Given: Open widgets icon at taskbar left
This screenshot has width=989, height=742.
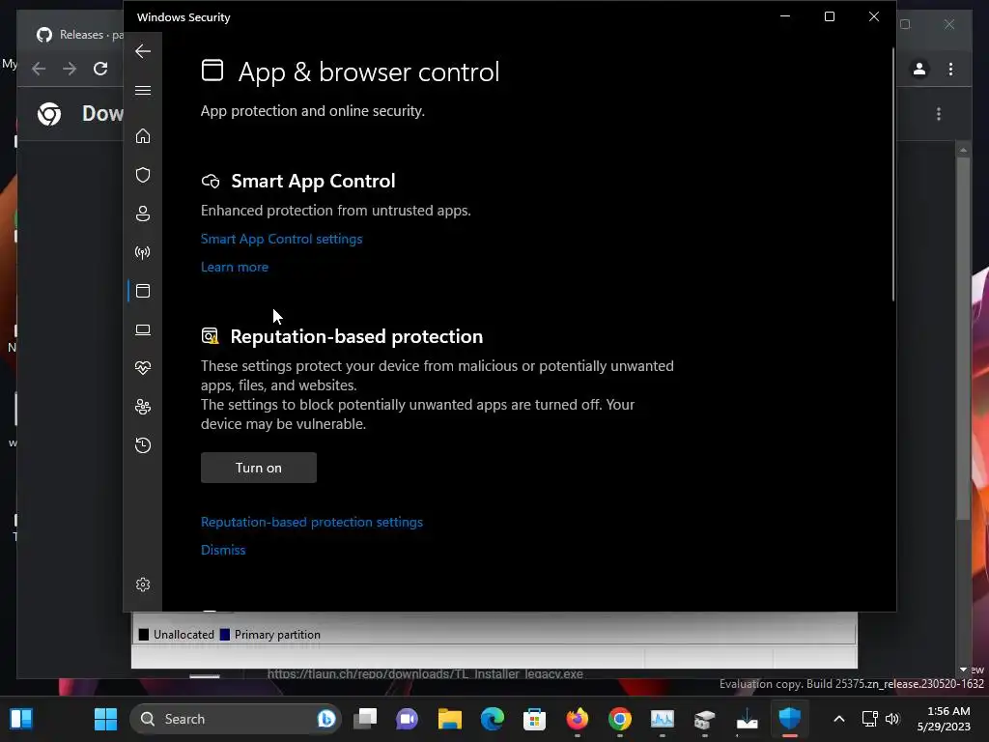Looking at the screenshot, I should 21,719.
